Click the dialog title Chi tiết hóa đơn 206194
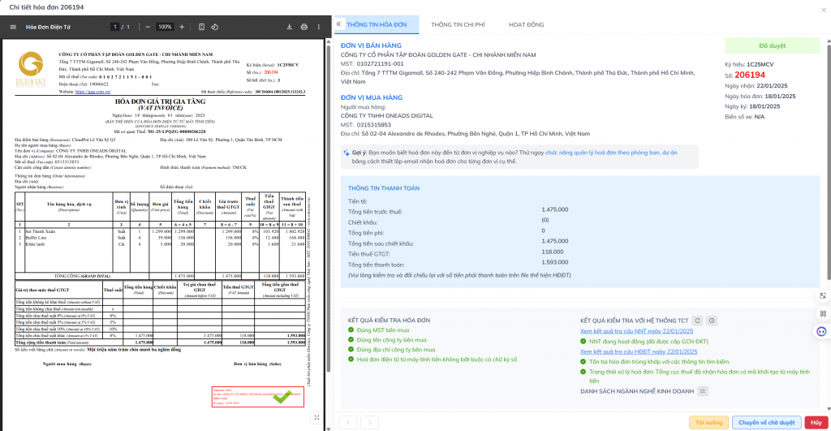831x431 pixels. [x=46, y=7]
